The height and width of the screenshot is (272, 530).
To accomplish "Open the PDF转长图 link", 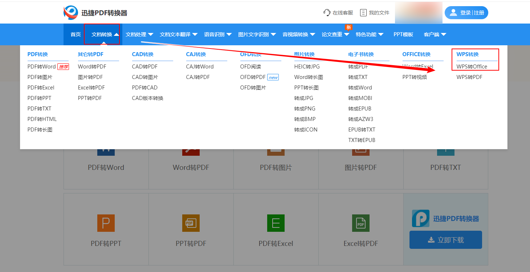I will tap(40, 130).
